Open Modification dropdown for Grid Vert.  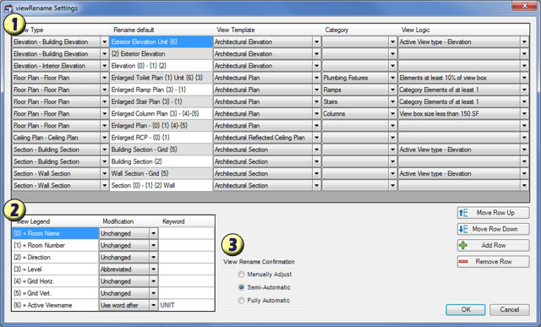click(154, 293)
